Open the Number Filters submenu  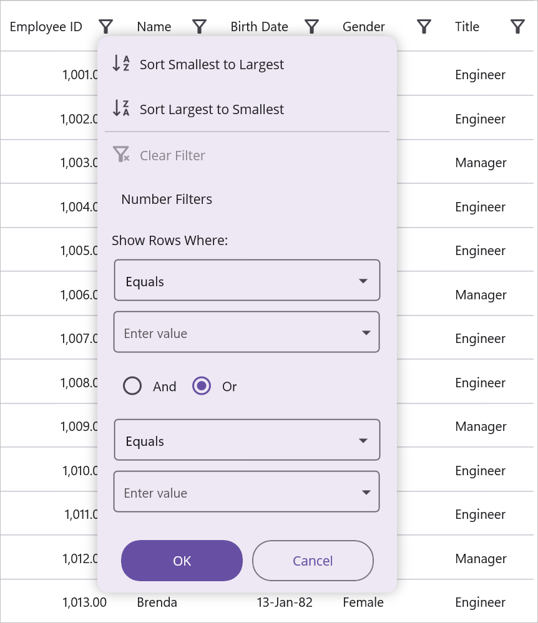pyautogui.click(x=166, y=199)
